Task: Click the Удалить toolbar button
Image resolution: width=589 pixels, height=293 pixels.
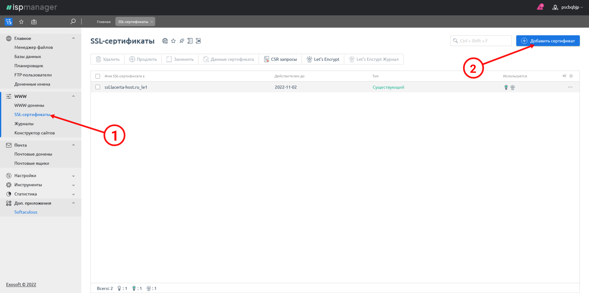Action: coord(108,59)
